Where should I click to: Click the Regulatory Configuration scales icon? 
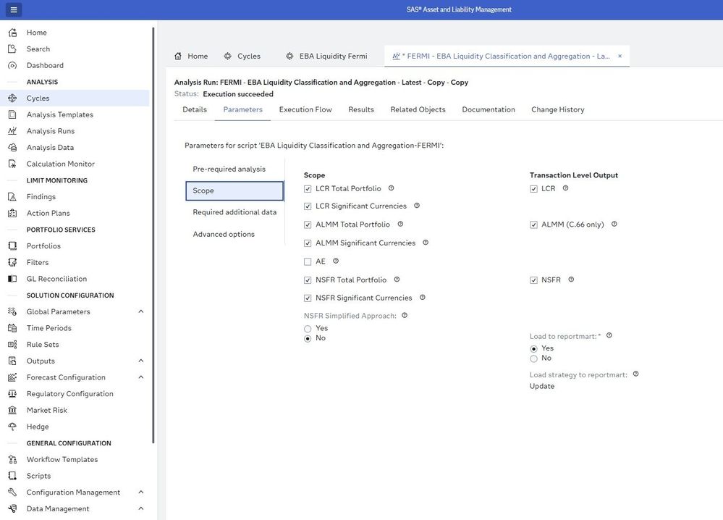(x=12, y=393)
